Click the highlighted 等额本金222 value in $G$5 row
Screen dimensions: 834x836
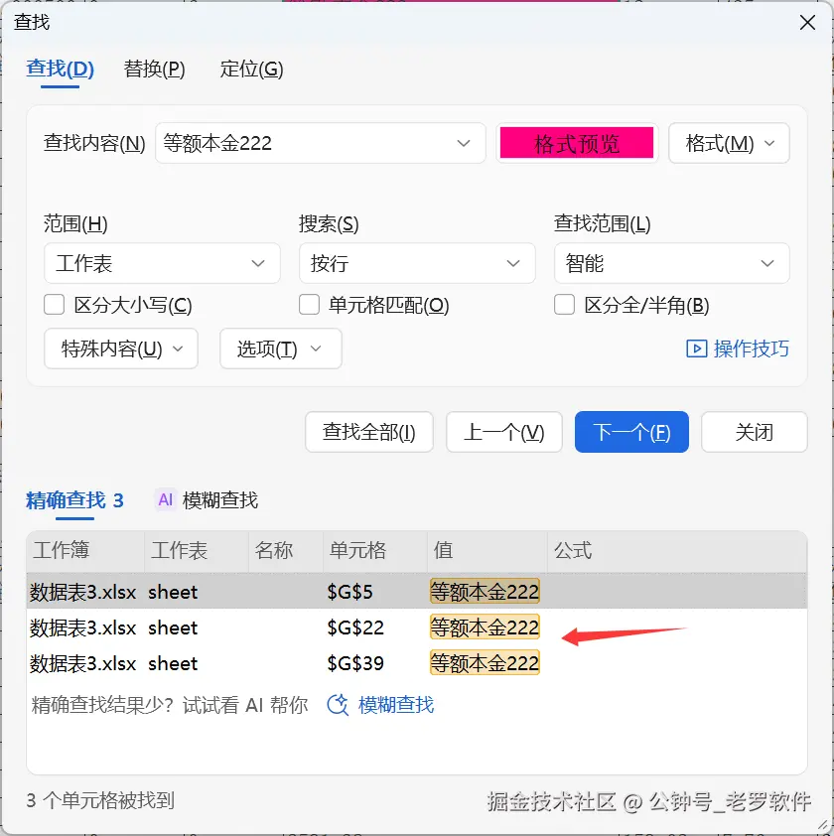tap(485, 592)
